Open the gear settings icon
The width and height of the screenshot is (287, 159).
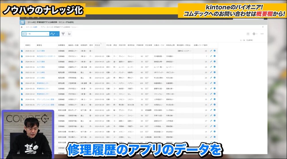[254, 34]
